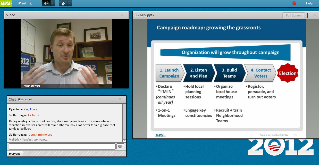Click the red recording indicator

click(x=294, y=3)
